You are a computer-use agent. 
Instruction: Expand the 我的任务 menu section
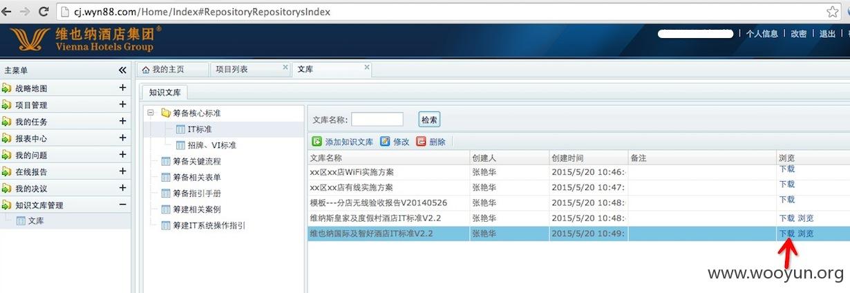coord(122,121)
